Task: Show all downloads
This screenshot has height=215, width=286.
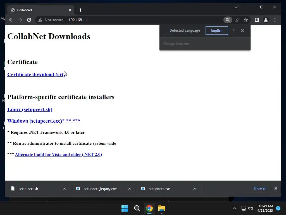Action: [x=260, y=188]
